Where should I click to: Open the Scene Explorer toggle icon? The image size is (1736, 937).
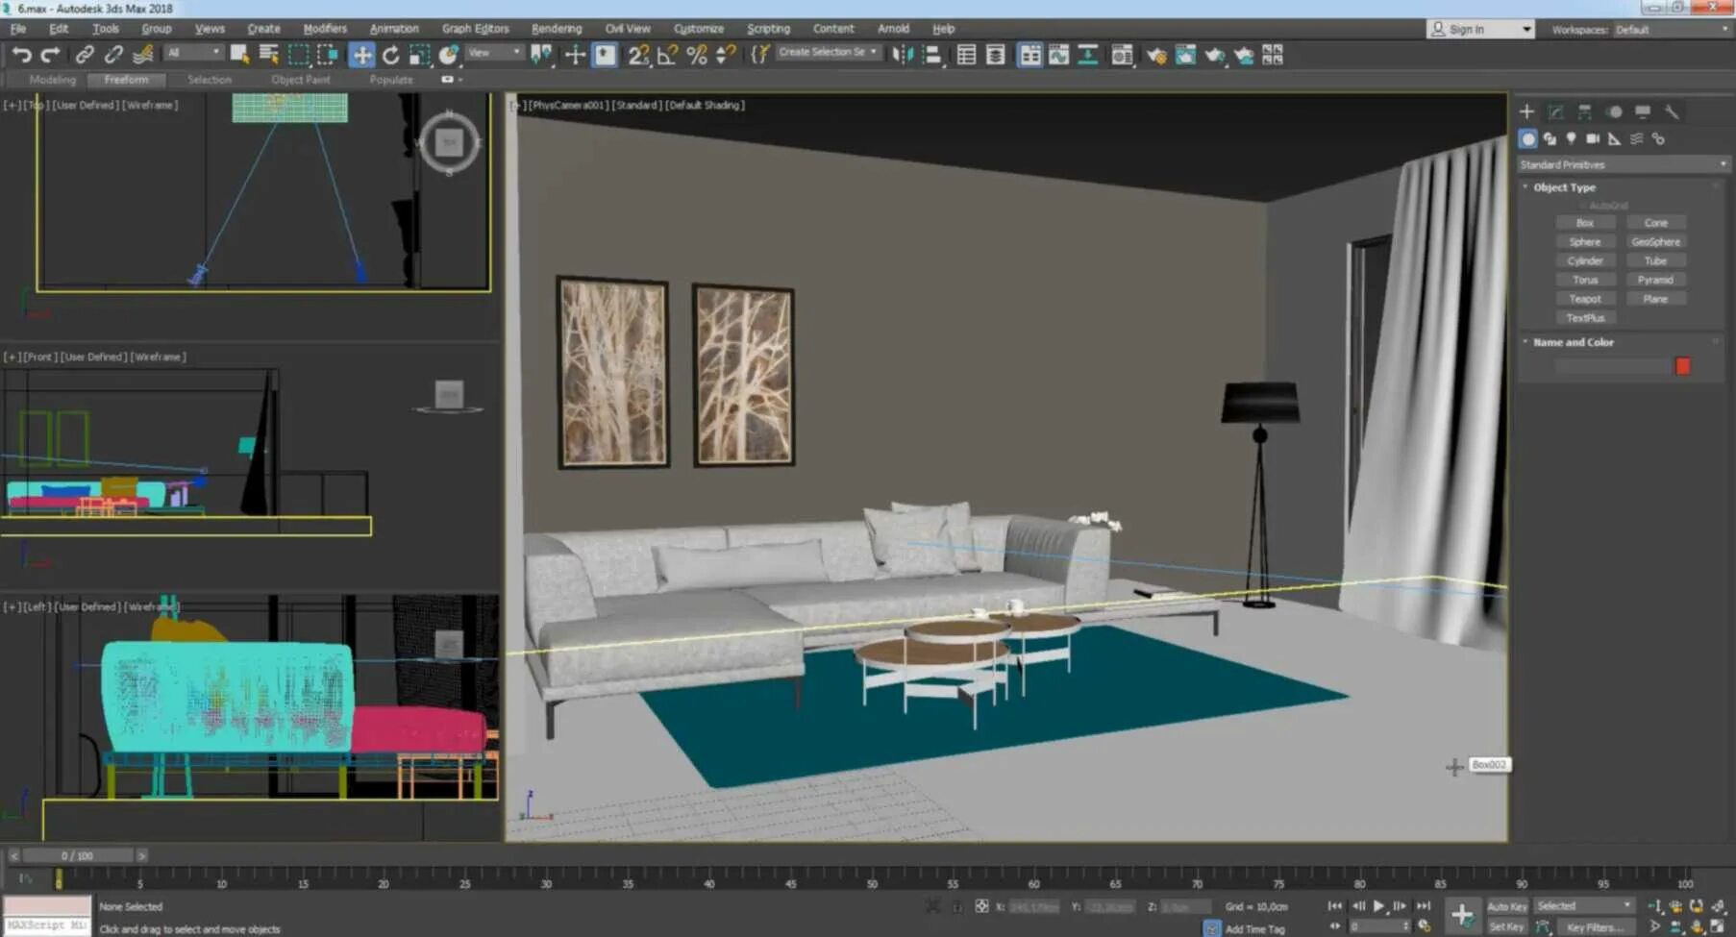click(x=966, y=55)
